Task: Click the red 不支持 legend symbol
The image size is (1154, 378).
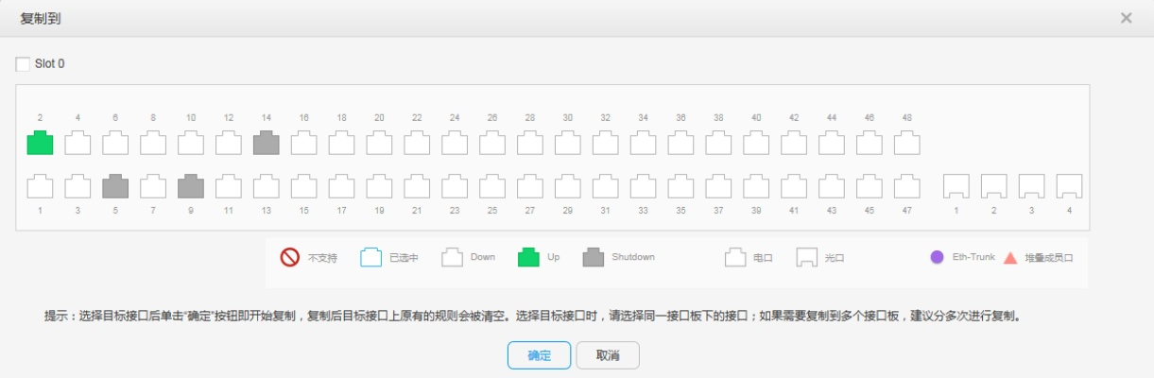Action: click(290, 257)
